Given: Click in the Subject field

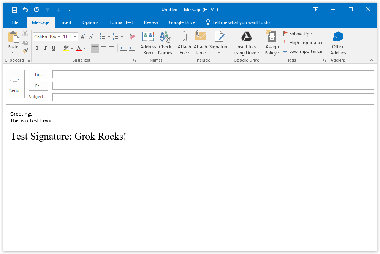Looking at the screenshot, I should tap(213, 97).
